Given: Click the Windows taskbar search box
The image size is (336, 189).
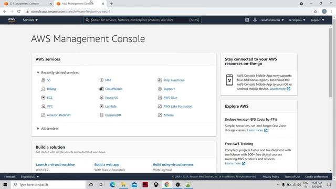Looking at the screenshot, I should pyautogui.click(x=48, y=184).
